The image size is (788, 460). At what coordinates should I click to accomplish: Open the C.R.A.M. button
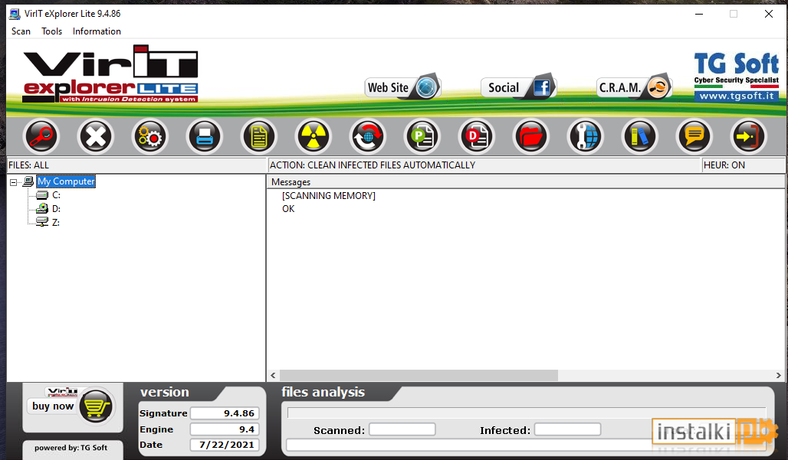point(634,87)
